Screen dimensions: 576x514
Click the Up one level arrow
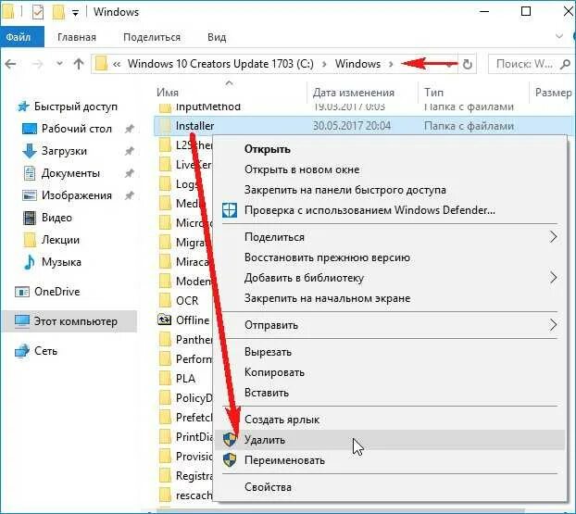coord(78,64)
